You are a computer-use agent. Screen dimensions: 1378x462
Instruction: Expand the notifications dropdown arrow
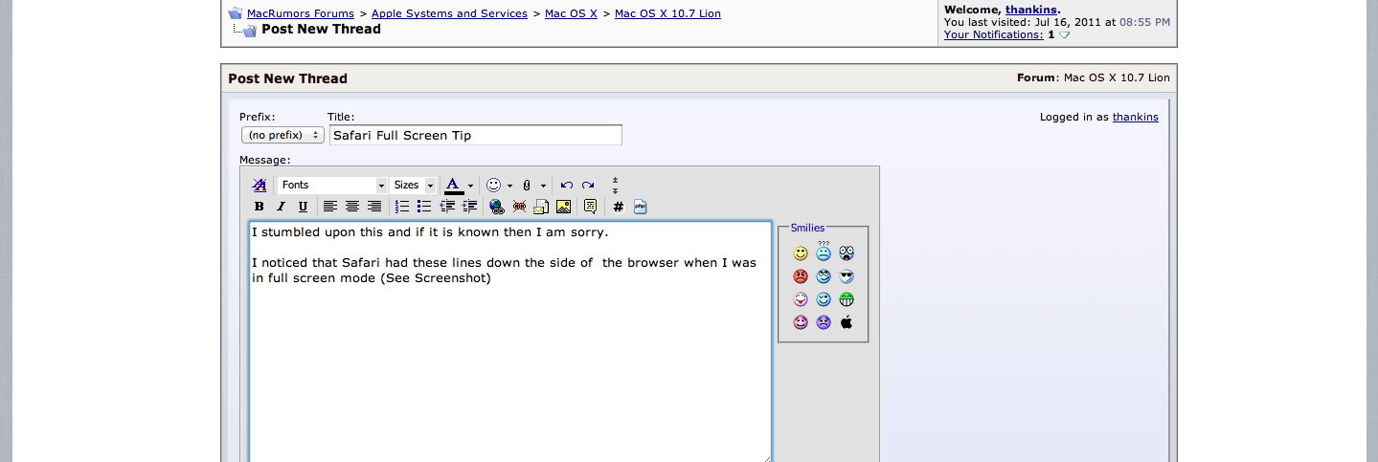pos(1064,35)
